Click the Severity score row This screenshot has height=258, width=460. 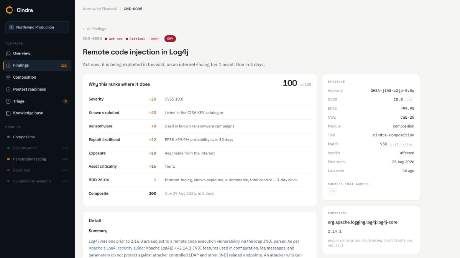pyautogui.click(x=200, y=99)
